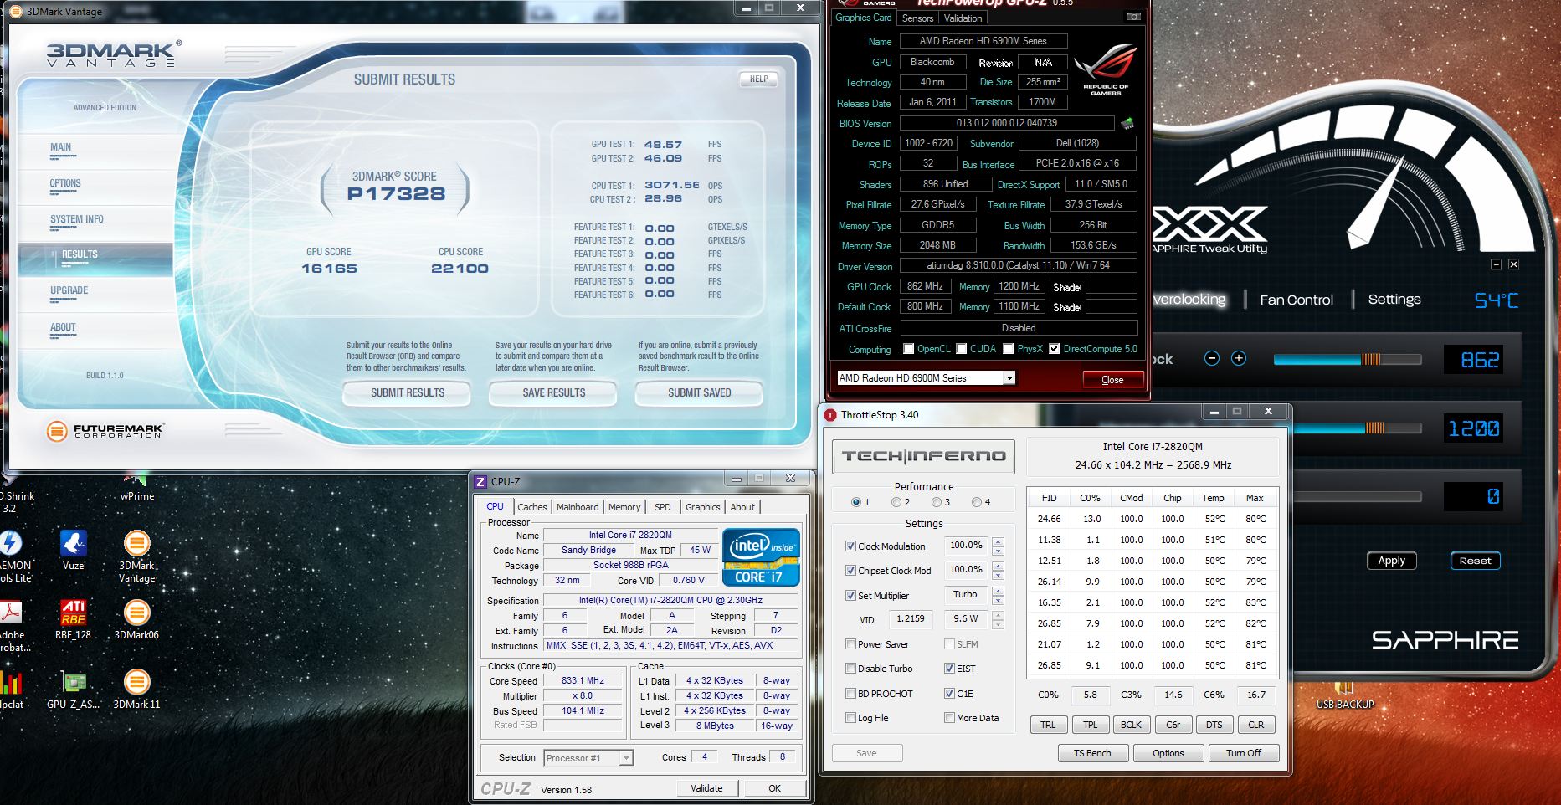
Task: Adjust the Clock Modulation percentage stepper
Action: (x=998, y=546)
